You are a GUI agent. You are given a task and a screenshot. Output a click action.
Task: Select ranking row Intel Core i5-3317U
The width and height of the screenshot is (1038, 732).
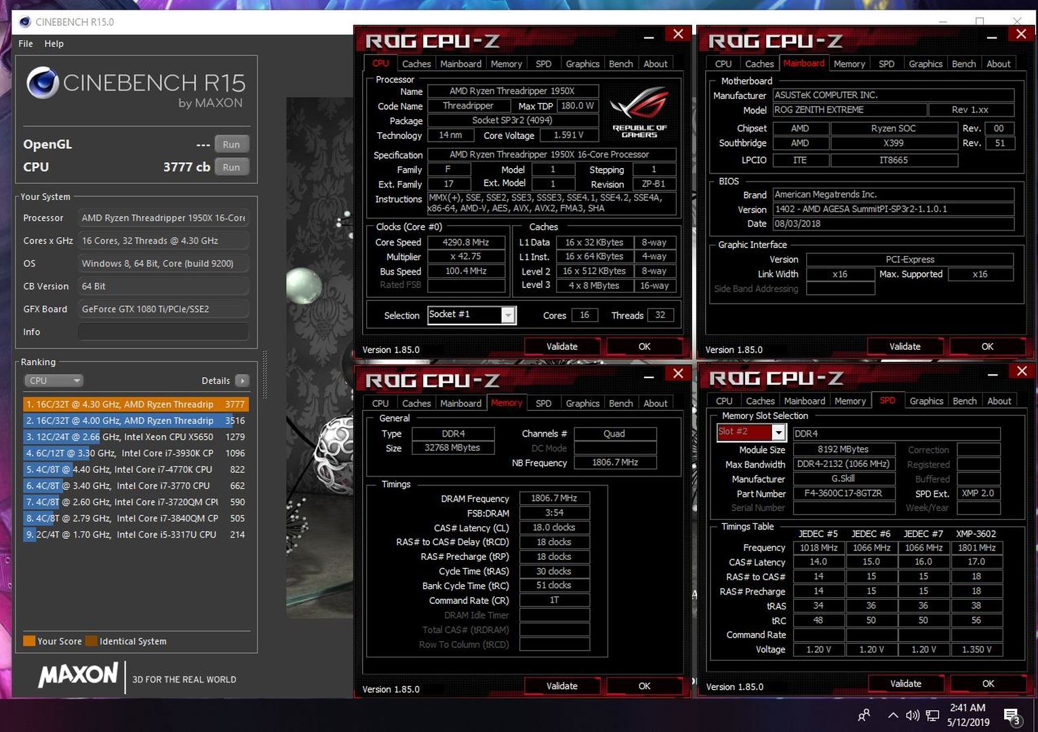click(136, 534)
